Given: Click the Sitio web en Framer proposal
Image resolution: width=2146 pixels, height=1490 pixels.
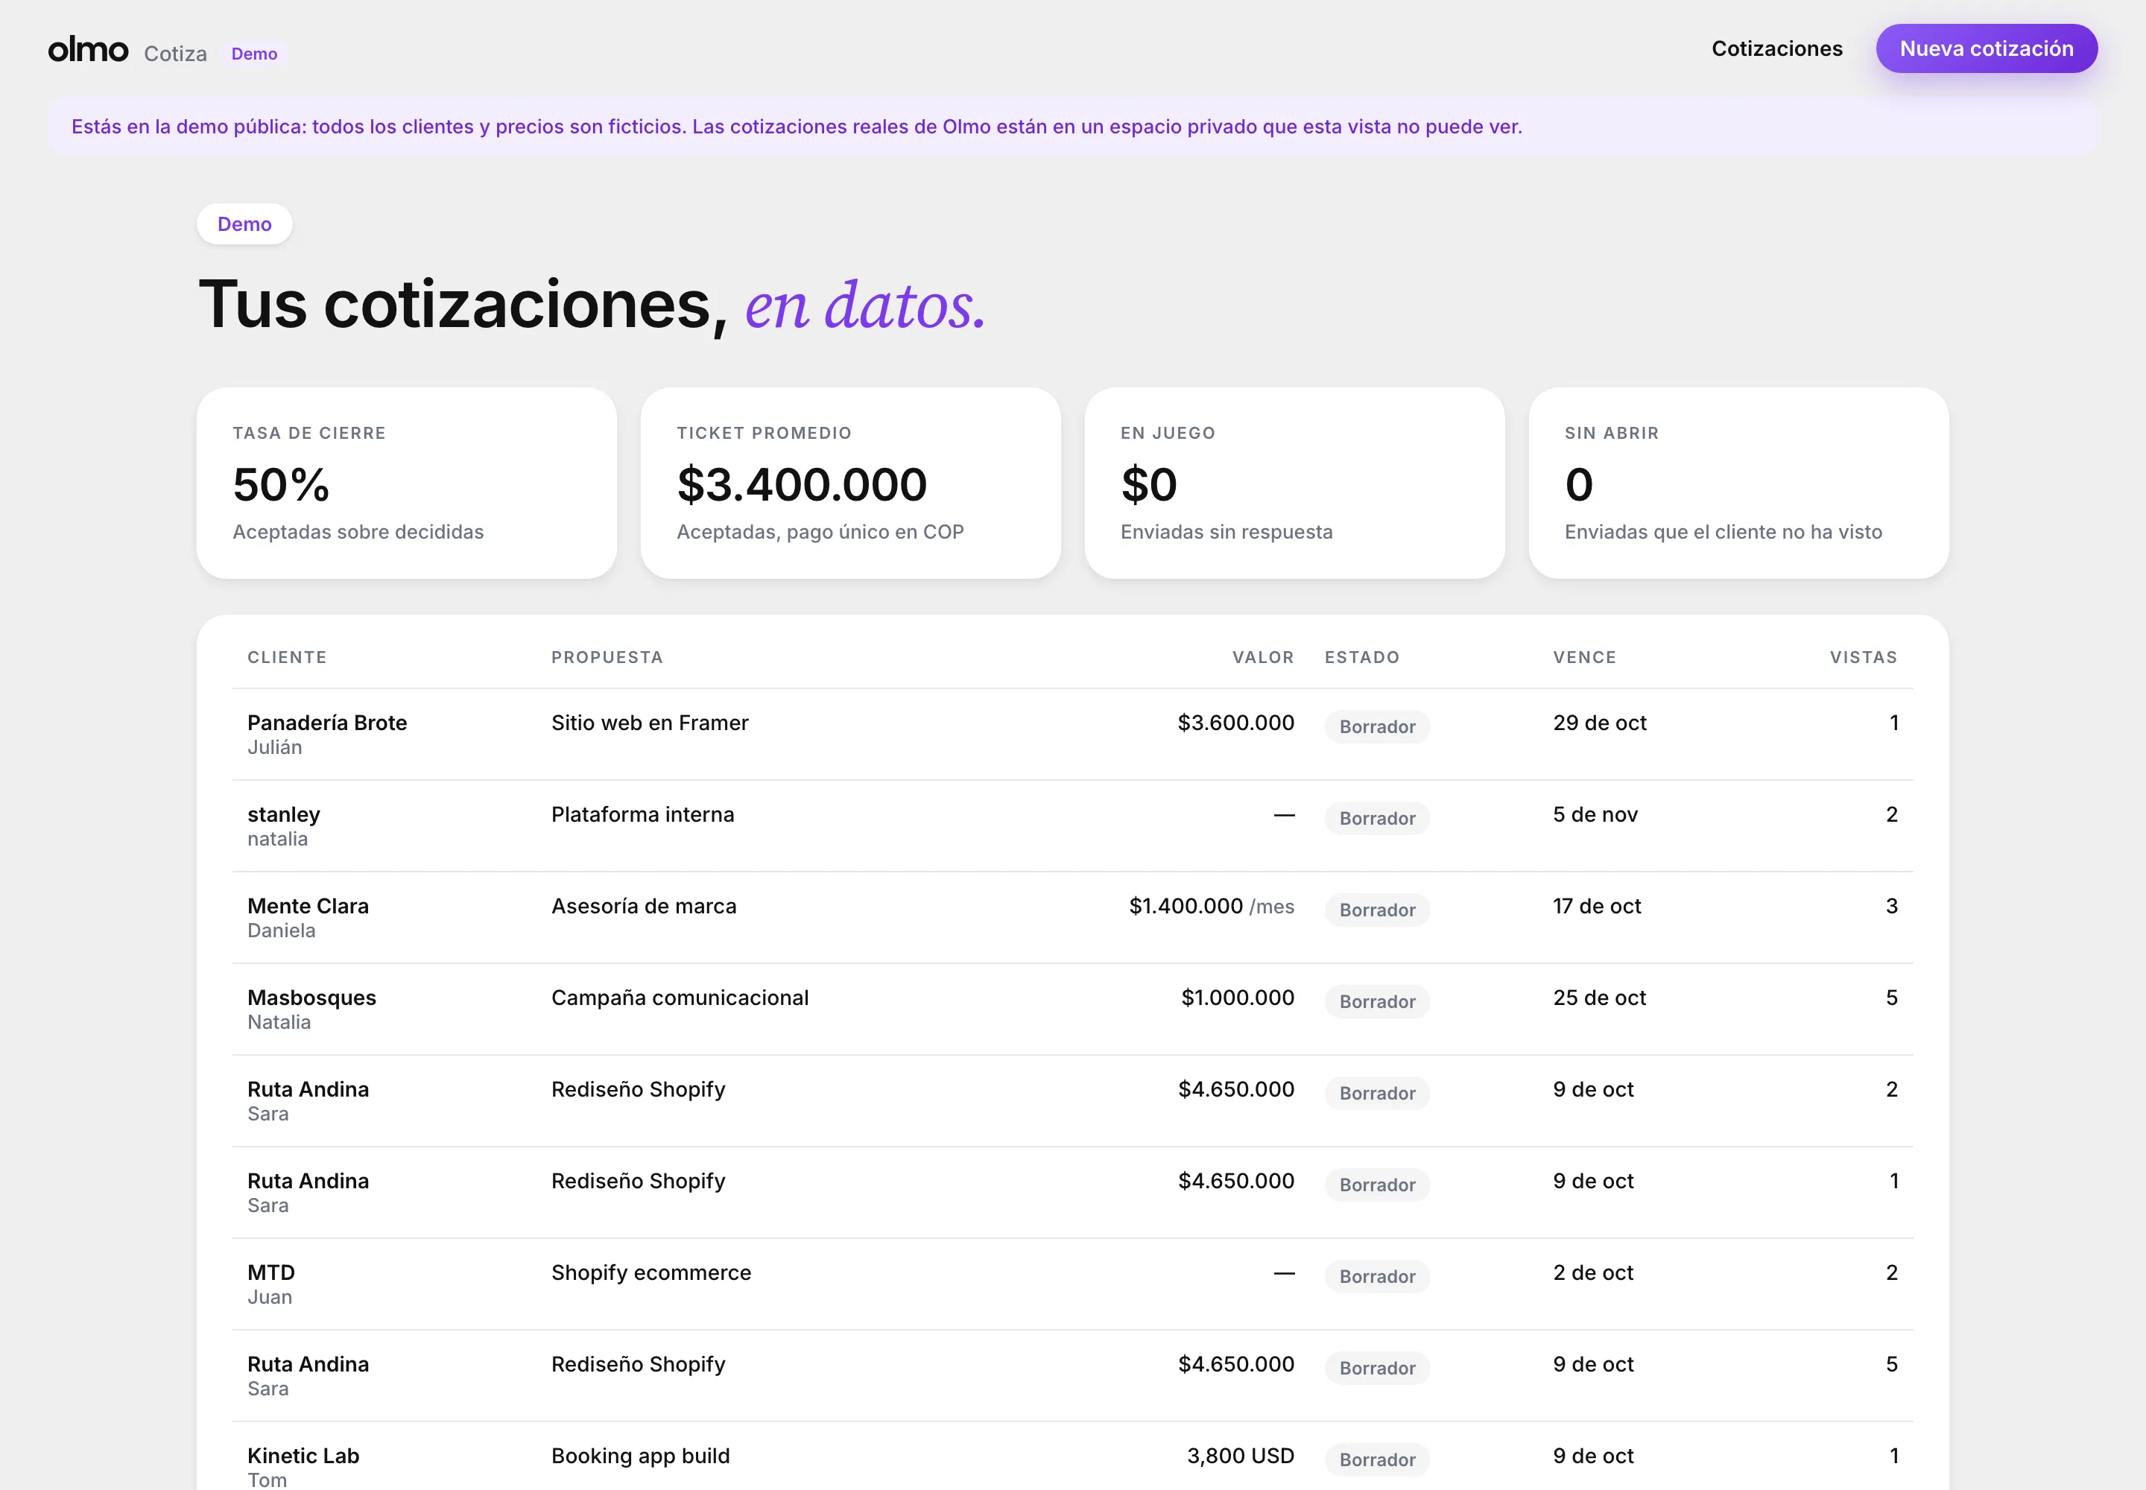Looking at the screenshot, I should pyautogui.click(x=649, y=723).
